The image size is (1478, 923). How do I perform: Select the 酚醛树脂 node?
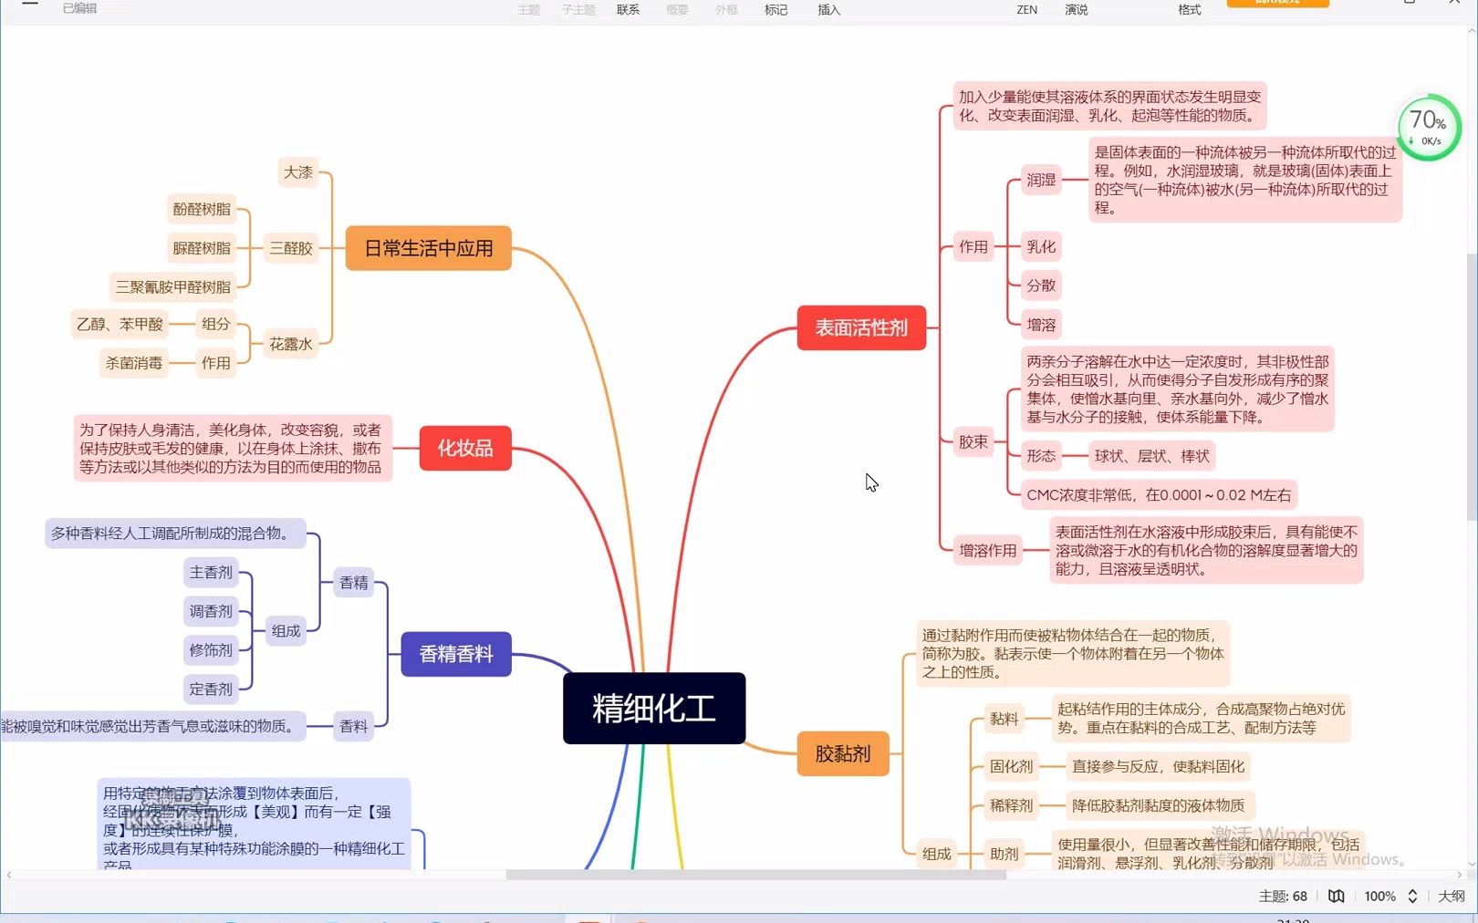pos(202,209)
